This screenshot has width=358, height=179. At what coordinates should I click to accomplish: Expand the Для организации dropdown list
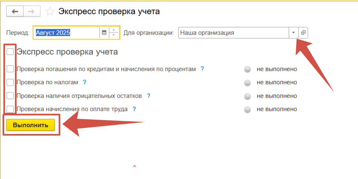[293, 33]
